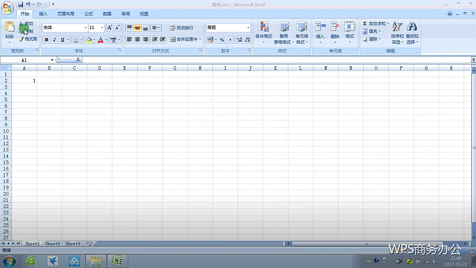Toggle Bold formatting
476x268 pixels.
(x=47, y=40)
